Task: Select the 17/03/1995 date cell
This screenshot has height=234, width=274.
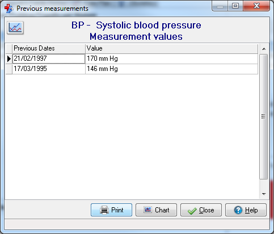Action: (49, 69)
